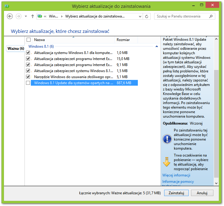The height and width of the screenshot is (206, 224).
Task: Click the Windows Update title bar icon
Action: tap(7, 6)
